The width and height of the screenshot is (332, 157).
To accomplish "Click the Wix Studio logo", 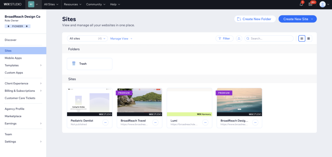I will (13, 5).
